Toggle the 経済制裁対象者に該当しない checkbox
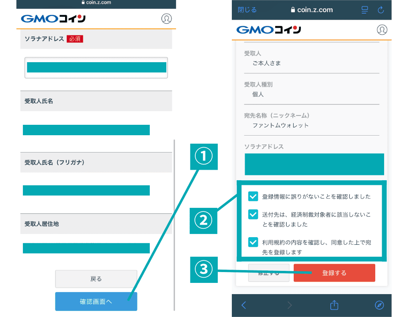Viewport: 407px width, 317px height. 253,215
